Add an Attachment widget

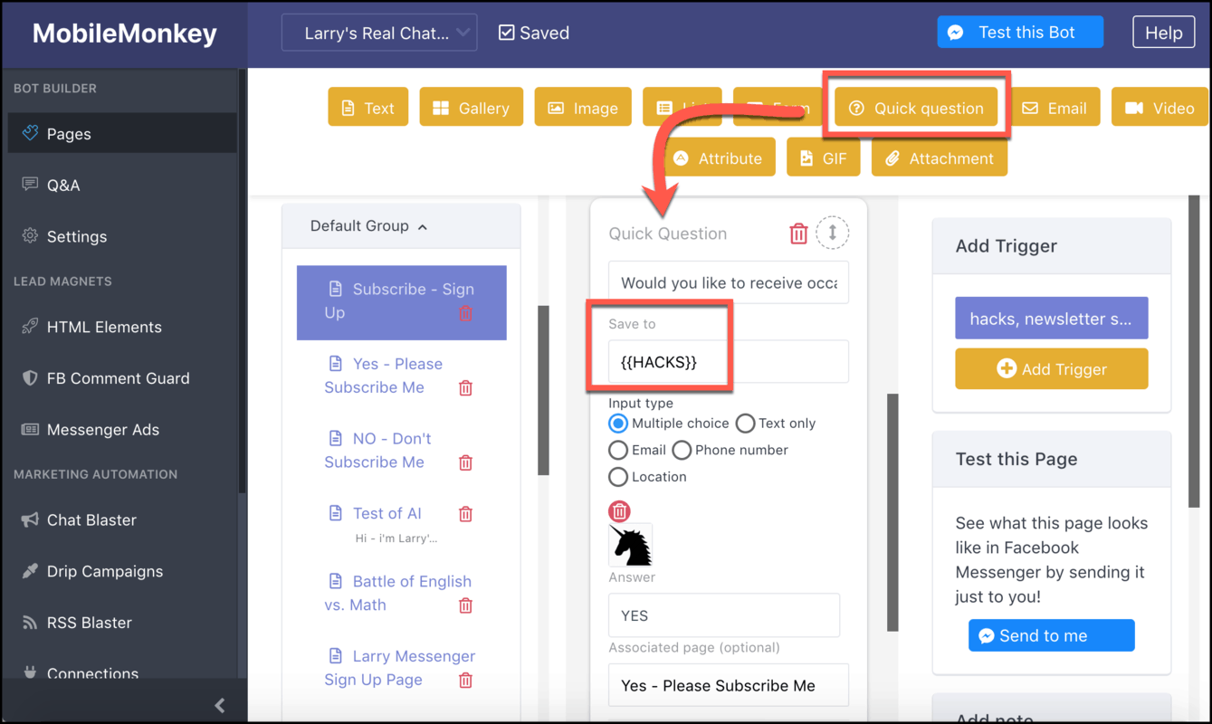coord(940,157)
